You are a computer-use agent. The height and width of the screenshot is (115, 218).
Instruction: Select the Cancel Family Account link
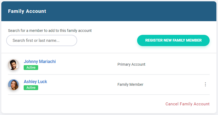click(187, 104)
